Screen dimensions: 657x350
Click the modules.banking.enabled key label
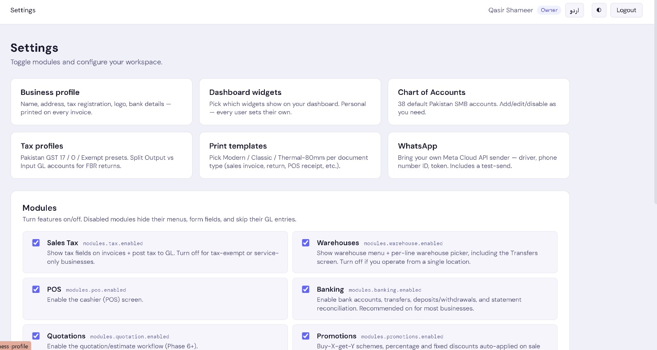point(385,290)
